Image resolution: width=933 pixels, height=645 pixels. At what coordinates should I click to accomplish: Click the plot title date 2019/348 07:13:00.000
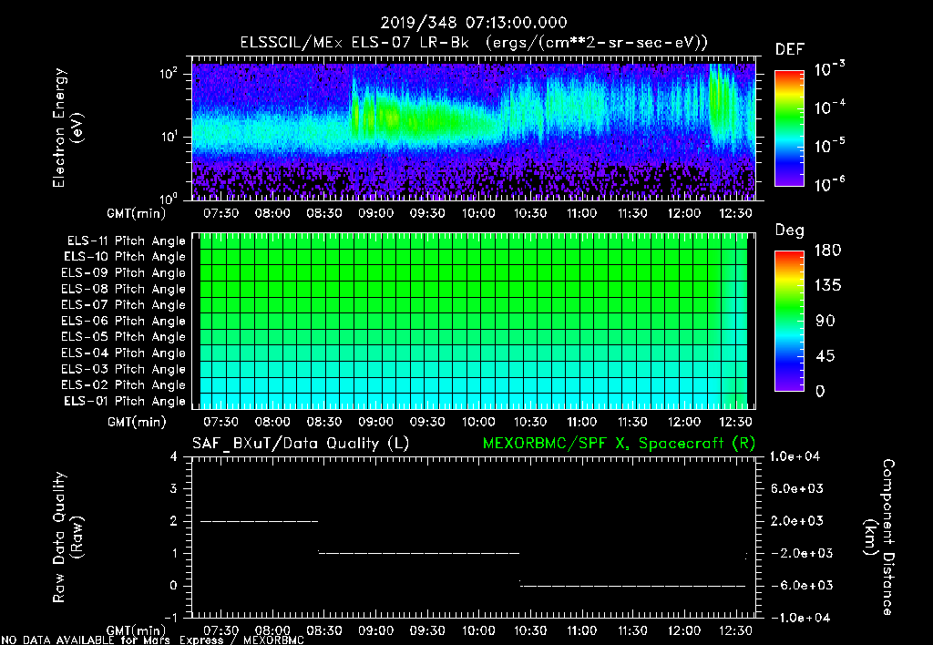point(474,23)
